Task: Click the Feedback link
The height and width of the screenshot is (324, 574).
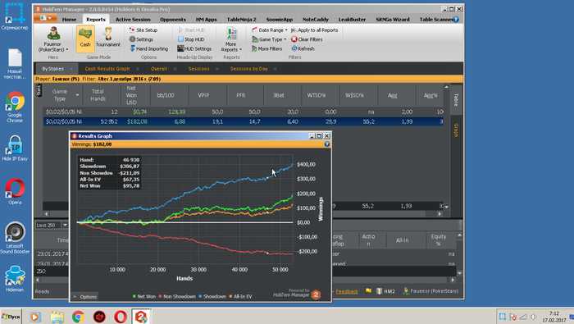Action: click(x=347, y=291)
